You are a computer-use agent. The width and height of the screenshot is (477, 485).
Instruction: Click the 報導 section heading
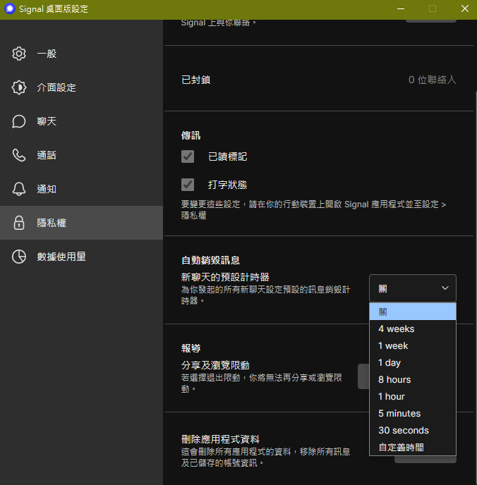(x=191, y=348)
